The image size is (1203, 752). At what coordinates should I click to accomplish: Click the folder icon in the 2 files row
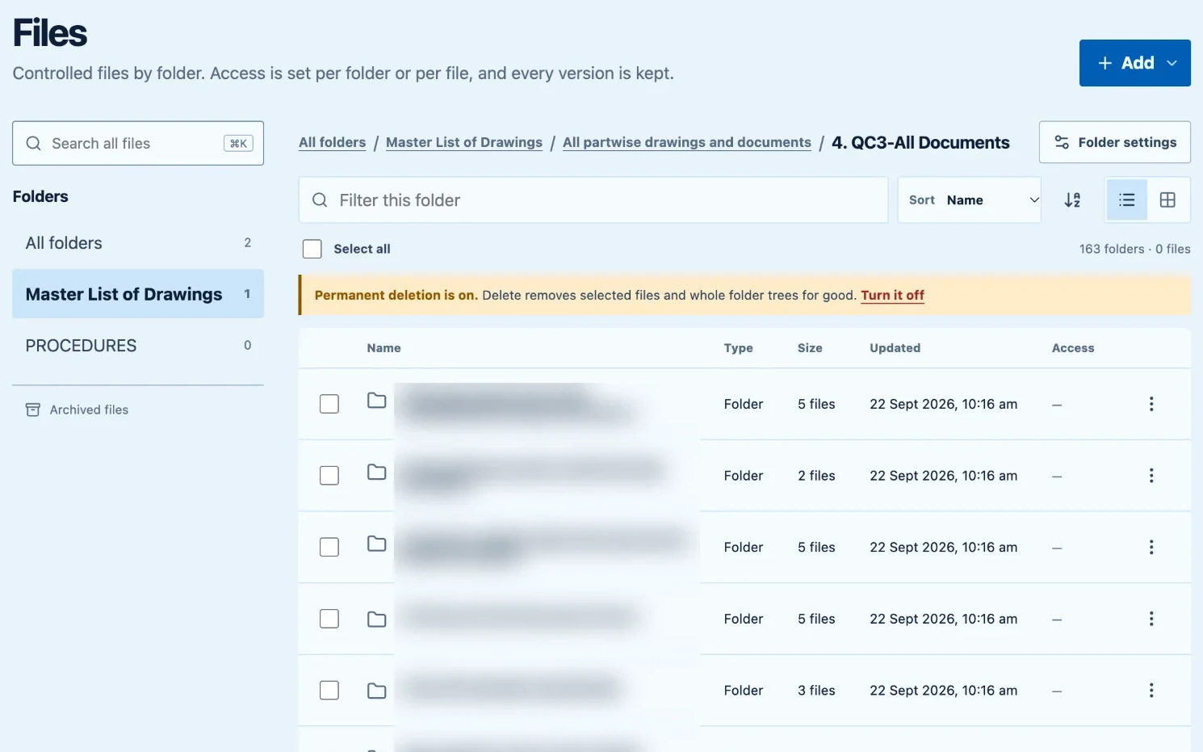376,473
